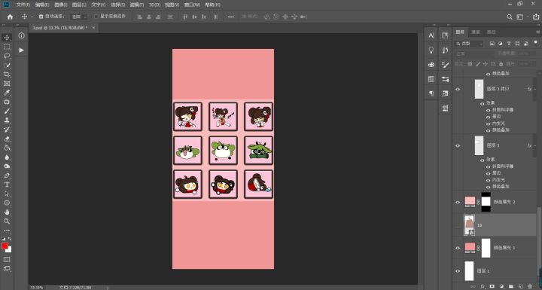Select the Eyedropper tool
The width and height of the screenshot is (542, 290).
(x=7, y=93)
